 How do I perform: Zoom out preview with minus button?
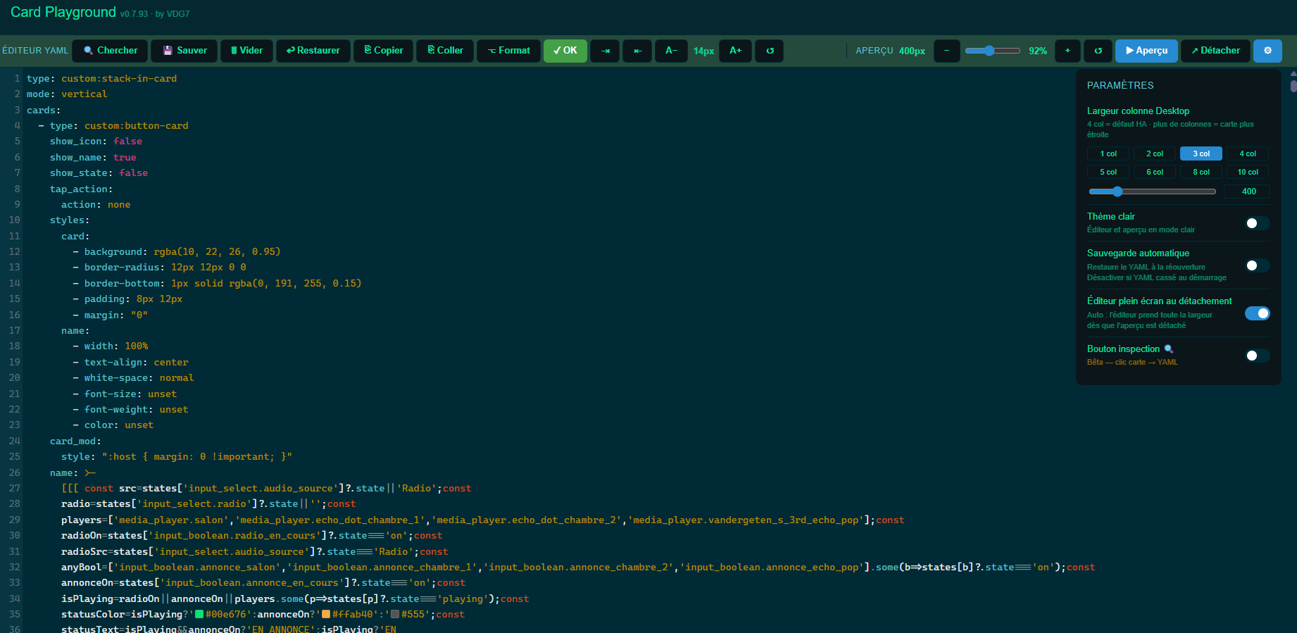click(x=946, y=51)
